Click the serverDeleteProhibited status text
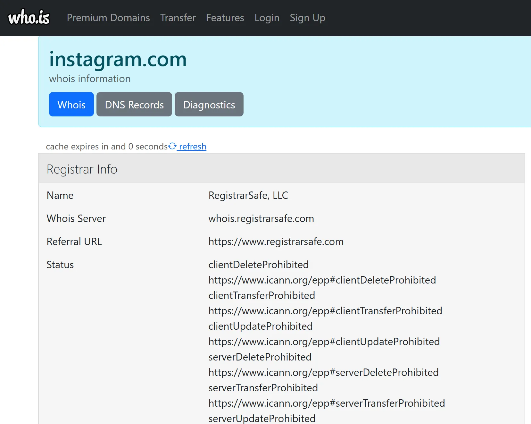This screenshot has height=424, width=531. (x=260, y=357)
